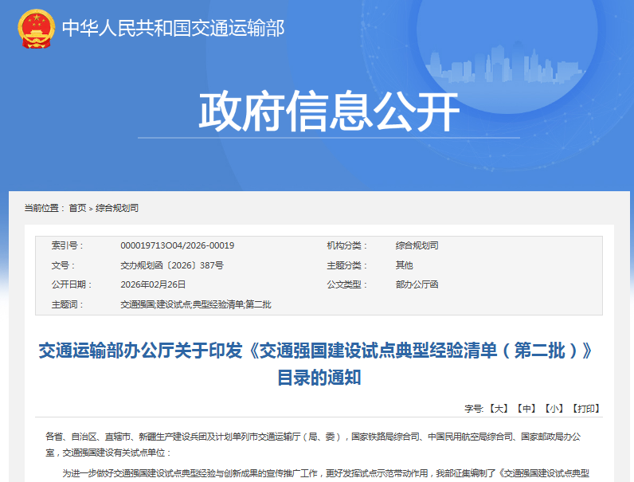Click the publication date 2026年02月26日

(153, 284)
